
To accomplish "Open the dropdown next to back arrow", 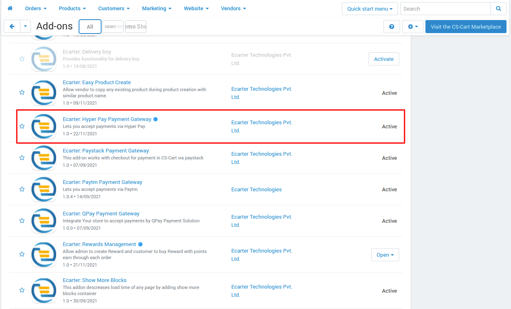I will [25, 27].
